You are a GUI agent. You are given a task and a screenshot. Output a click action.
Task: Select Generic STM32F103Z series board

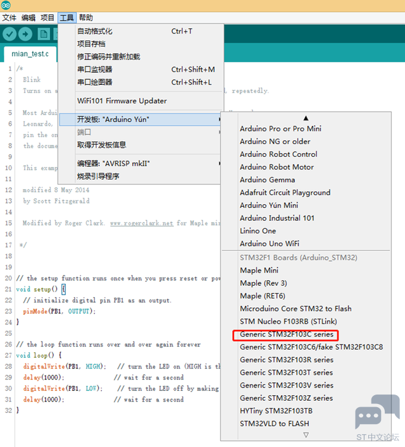point(306,398)
